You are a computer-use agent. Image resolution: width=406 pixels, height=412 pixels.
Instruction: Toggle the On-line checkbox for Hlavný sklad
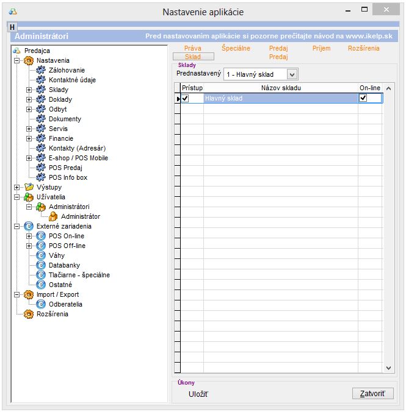point(363,98)
